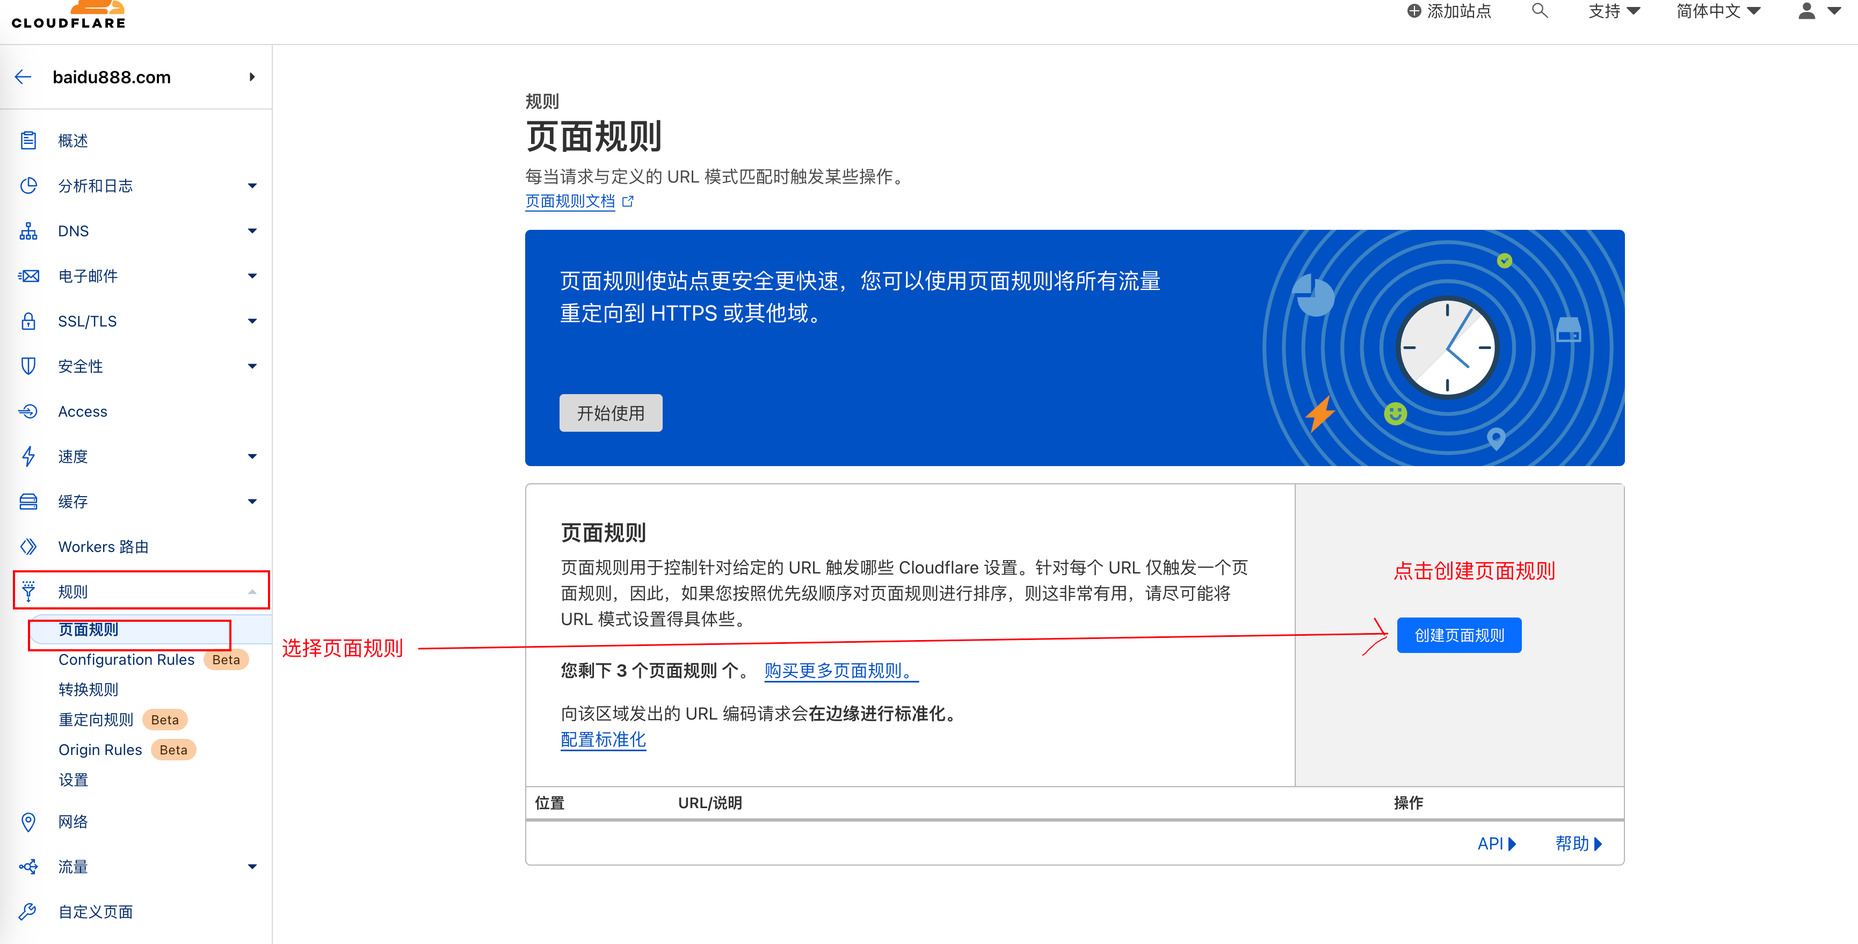The image size is (1858, 944).
Task: Click the external link icon after 页面规则文档
Action: click(x=628, y=201)
